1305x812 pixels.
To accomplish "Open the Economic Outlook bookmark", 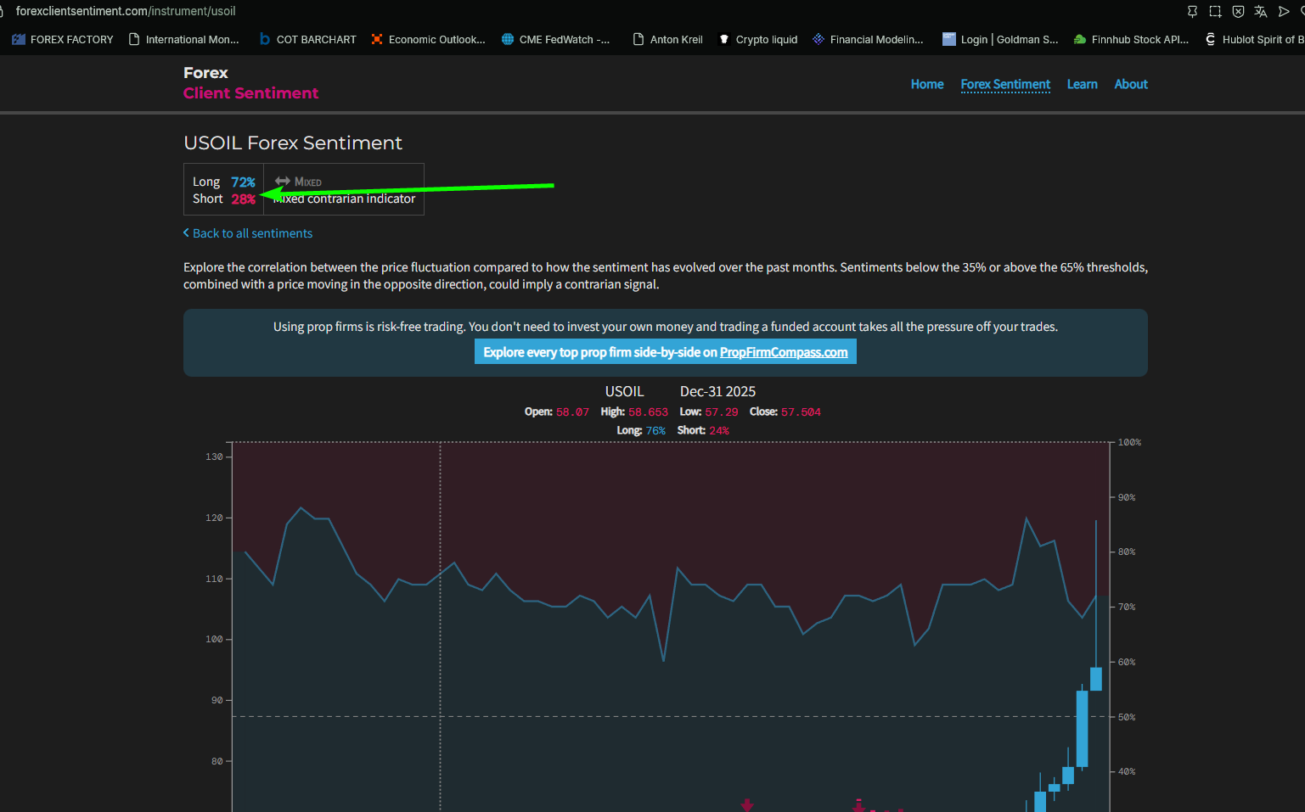I will [x=428, y=40].
